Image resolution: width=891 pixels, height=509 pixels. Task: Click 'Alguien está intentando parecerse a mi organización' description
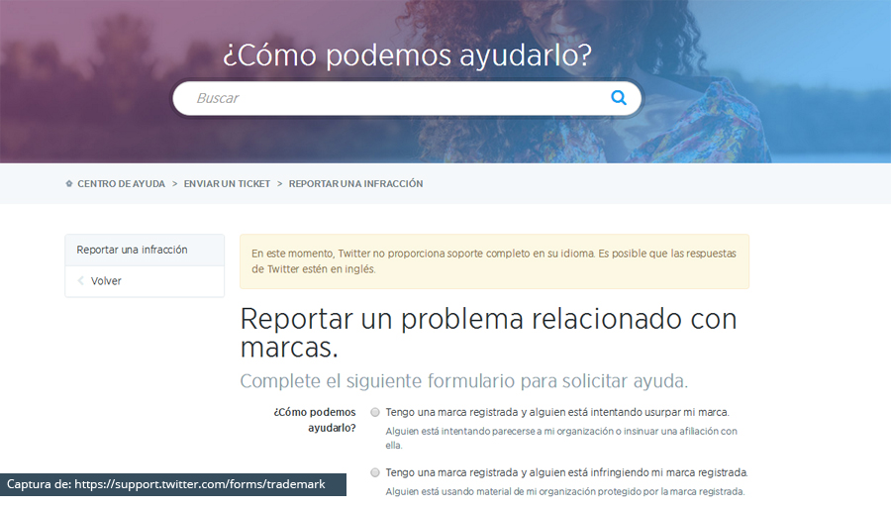click(x=561, y=438)
